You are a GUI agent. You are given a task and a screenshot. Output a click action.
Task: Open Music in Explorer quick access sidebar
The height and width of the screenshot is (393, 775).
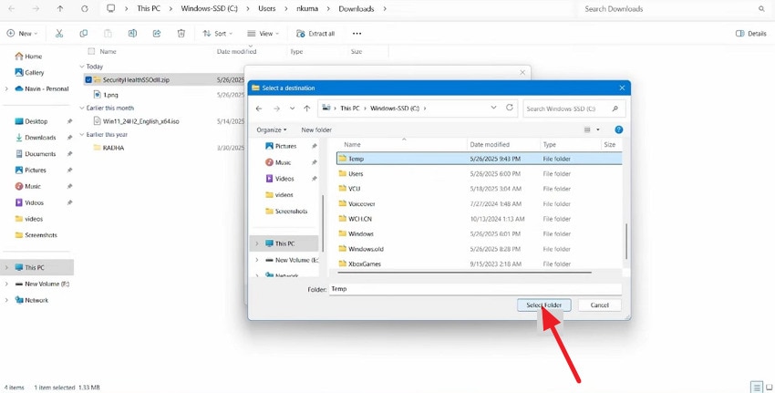pos(33,186)
